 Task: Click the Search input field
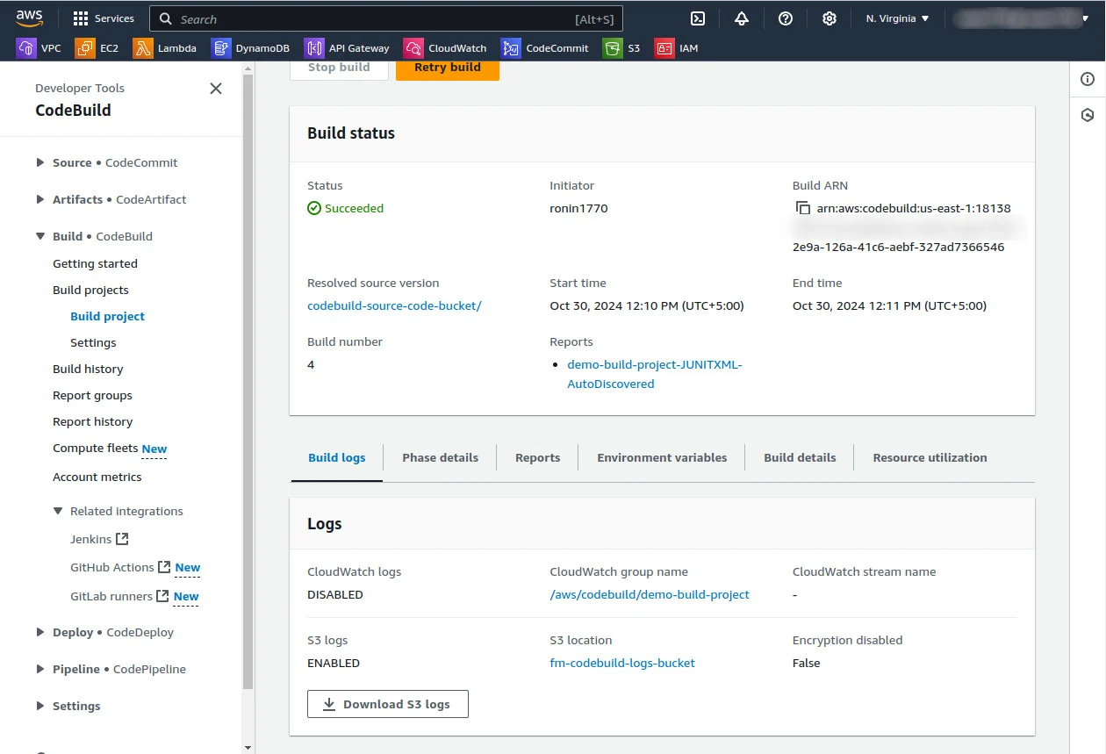[x=387, y=18]
